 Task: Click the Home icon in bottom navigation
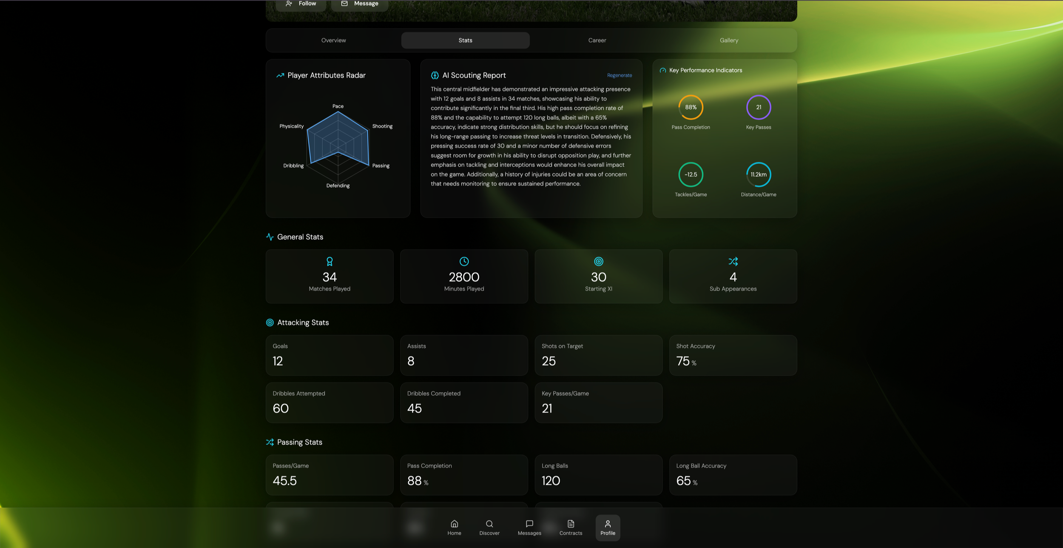pyautogui.click(x=454, y=524)
